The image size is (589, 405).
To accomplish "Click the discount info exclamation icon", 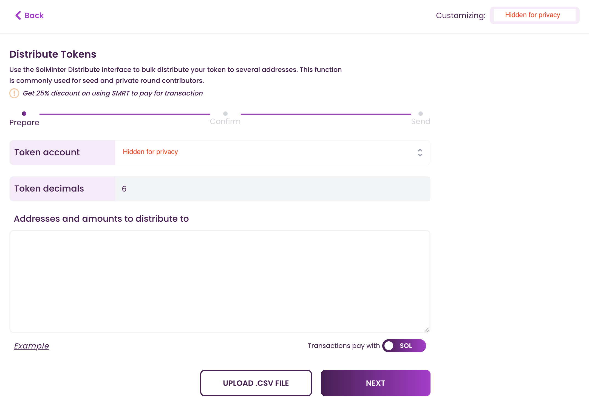I will [x=14, y=93].
